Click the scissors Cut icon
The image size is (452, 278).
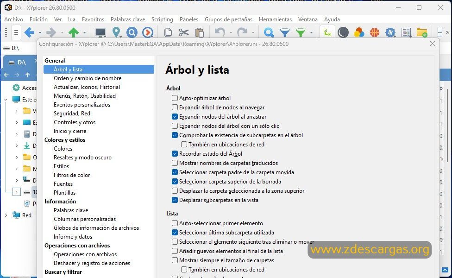coord(183,32)
